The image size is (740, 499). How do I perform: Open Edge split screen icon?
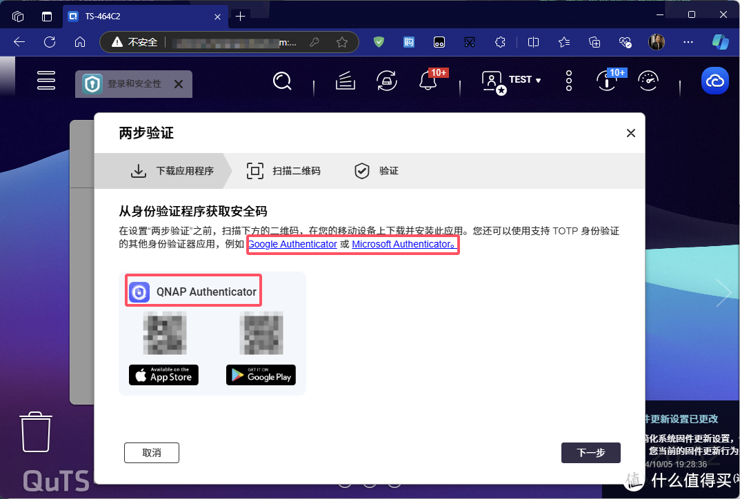(x=533, y=42)
